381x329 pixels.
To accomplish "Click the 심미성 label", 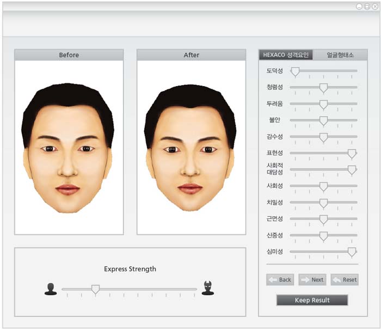I will [274, 252].
